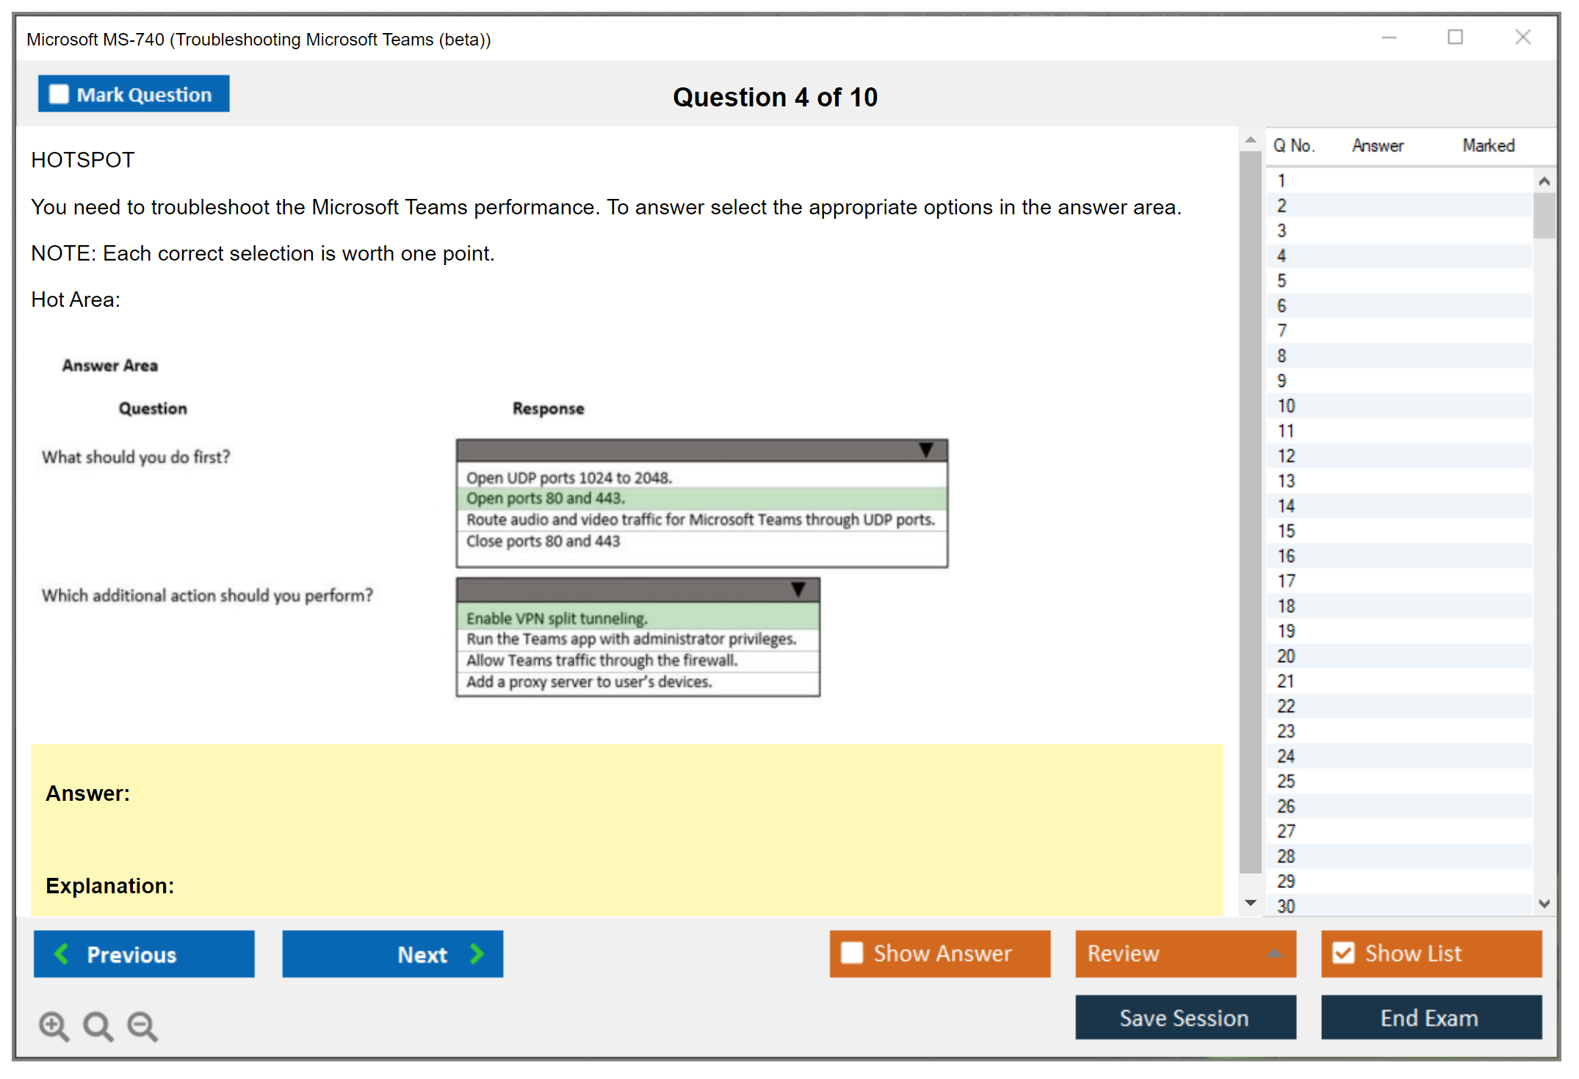The height and width of the screenshot is (1079, 1579).
Task: Select question 10 in the list
Action: (x=1286, y=406)
